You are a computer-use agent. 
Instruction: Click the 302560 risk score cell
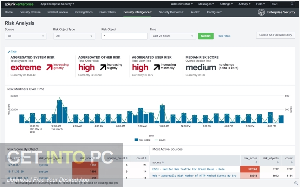coord(250,169)
